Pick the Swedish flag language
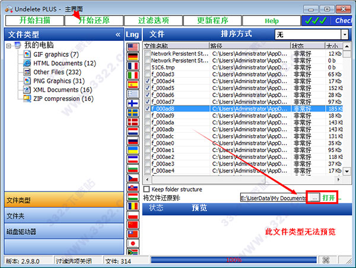The height and width of the screenshot is (268, 356). coord(133,113)
